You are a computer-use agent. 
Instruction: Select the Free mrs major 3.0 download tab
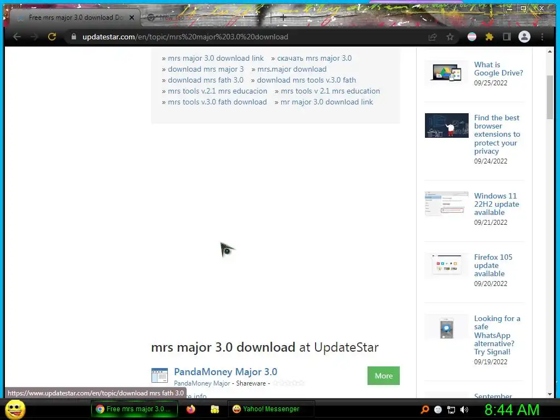tap(75, 17)
